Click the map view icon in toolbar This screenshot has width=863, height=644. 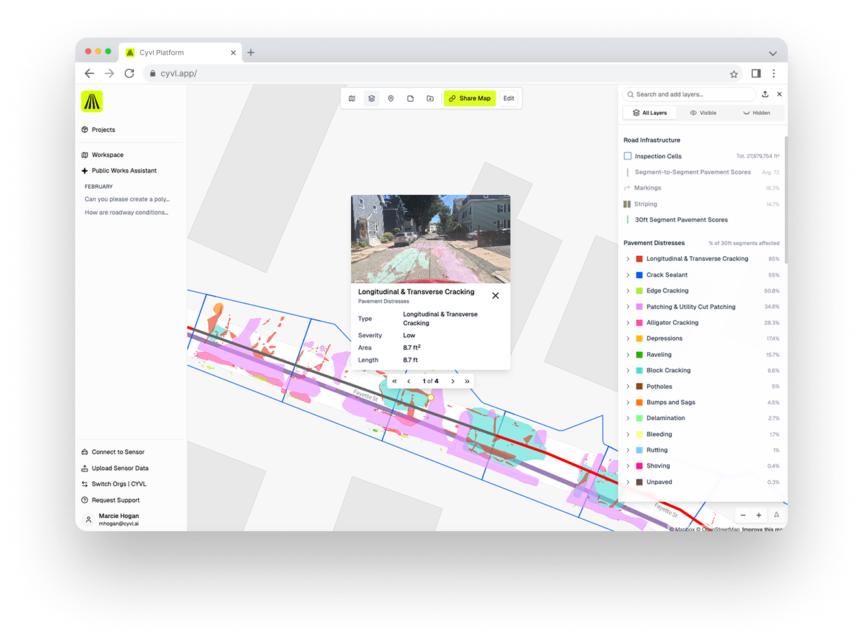click(x=352, y=99)
